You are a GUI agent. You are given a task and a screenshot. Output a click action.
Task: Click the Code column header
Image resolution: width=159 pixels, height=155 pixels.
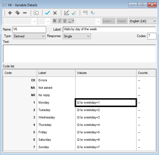click(20, 73)
